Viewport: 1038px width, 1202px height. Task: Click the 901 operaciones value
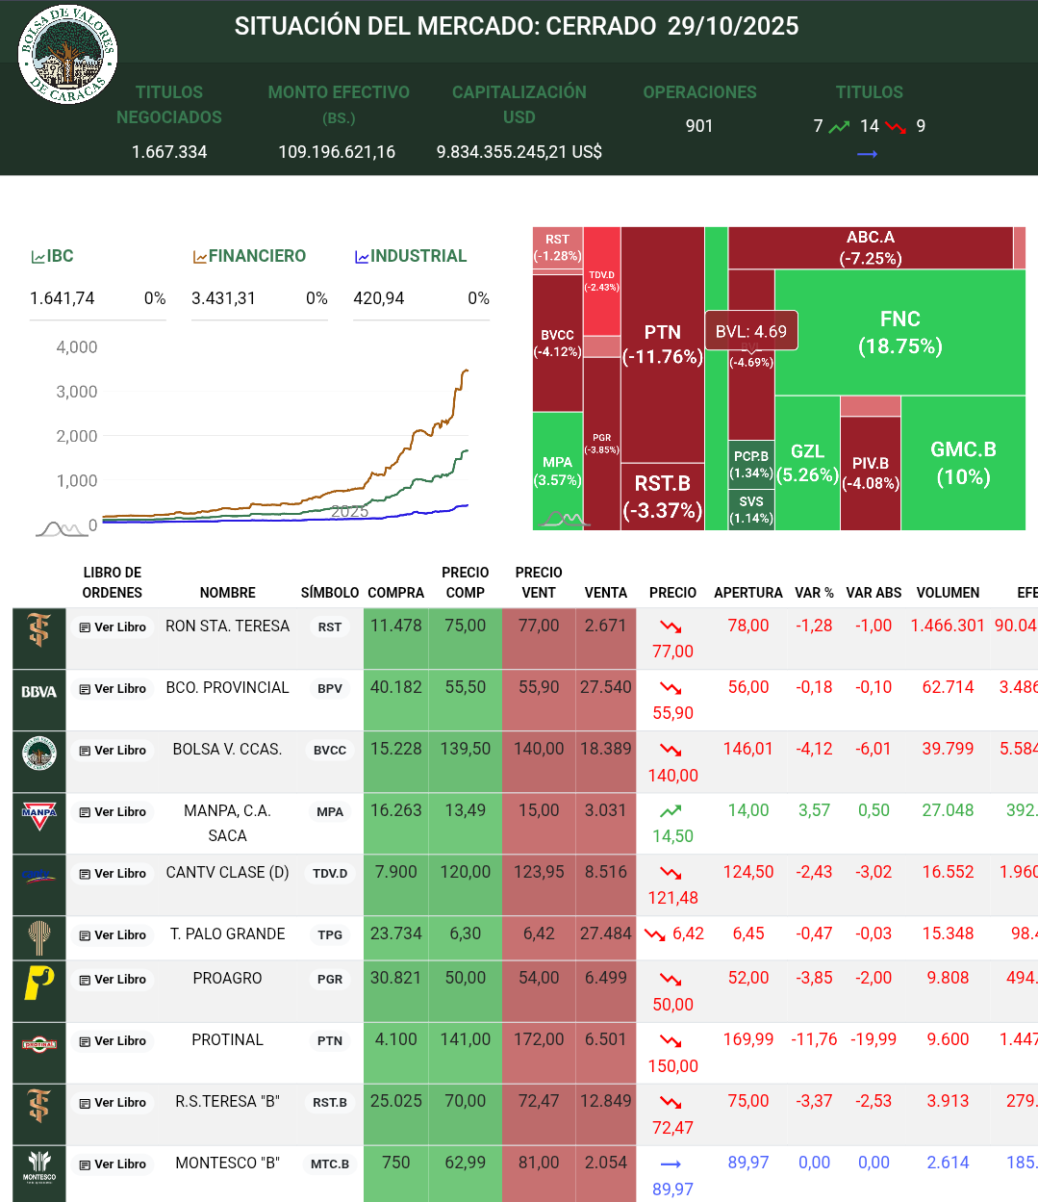[699, 126]
